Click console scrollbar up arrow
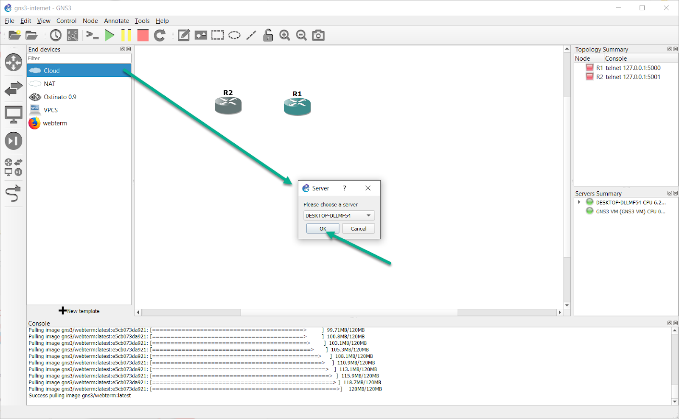Screen dimensions: 679x419 point(675,330)
